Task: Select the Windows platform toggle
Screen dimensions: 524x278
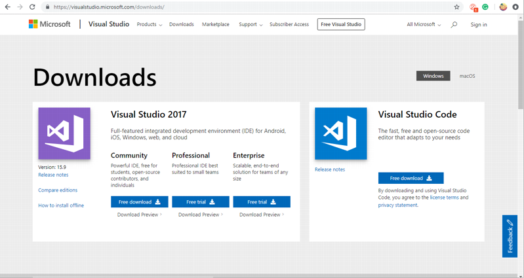Action: coord(433,76)
